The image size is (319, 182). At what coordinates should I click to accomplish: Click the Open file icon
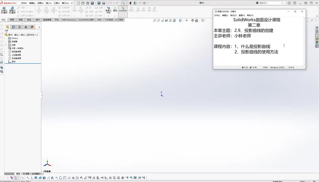[83, 3]
